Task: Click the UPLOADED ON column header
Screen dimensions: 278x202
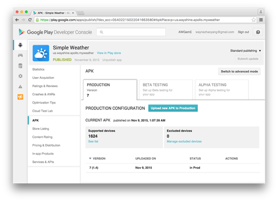Action: (146, 158)
